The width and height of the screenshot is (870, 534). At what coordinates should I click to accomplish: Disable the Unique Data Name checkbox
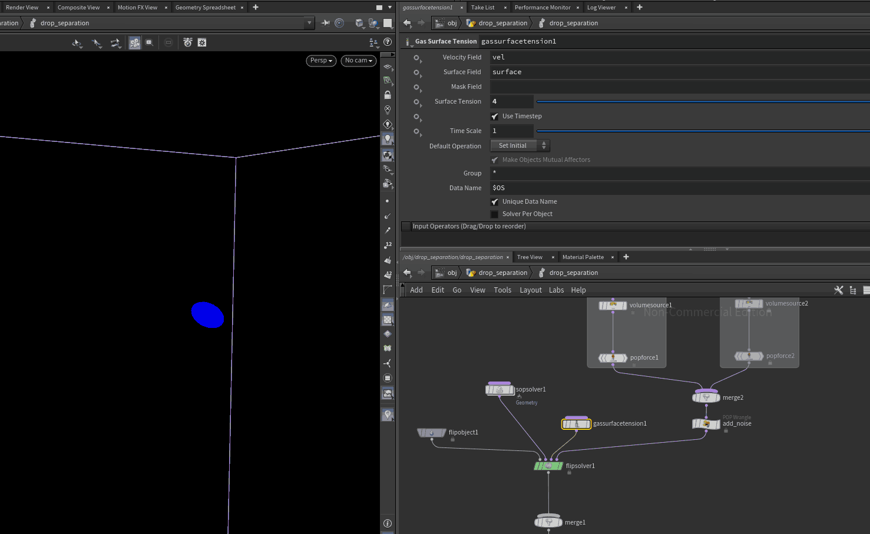(495, 202)
